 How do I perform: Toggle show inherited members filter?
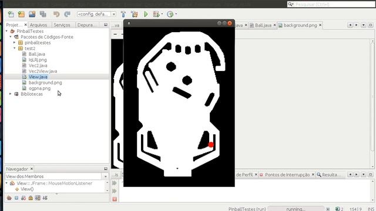click(x=9, y=198)
